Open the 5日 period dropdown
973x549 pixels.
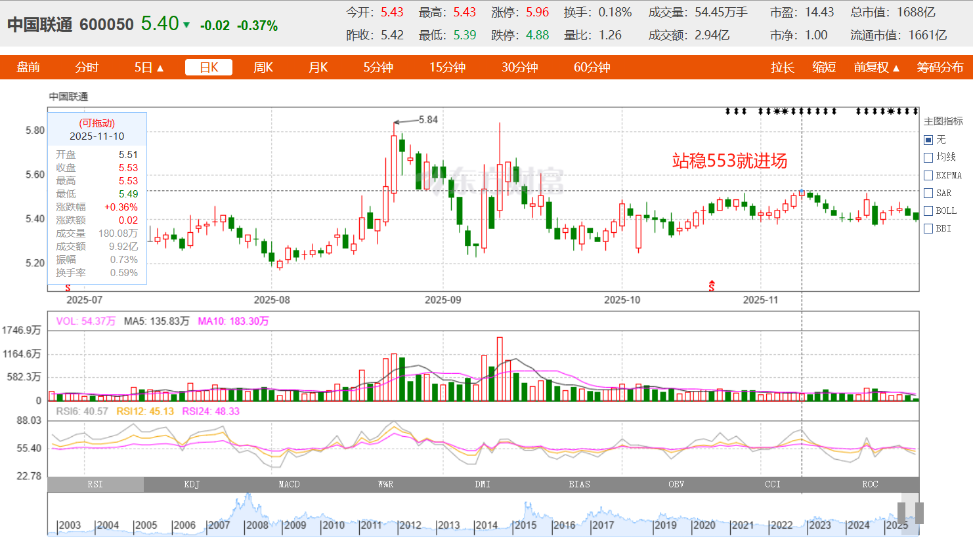click(x=149, y=67)
